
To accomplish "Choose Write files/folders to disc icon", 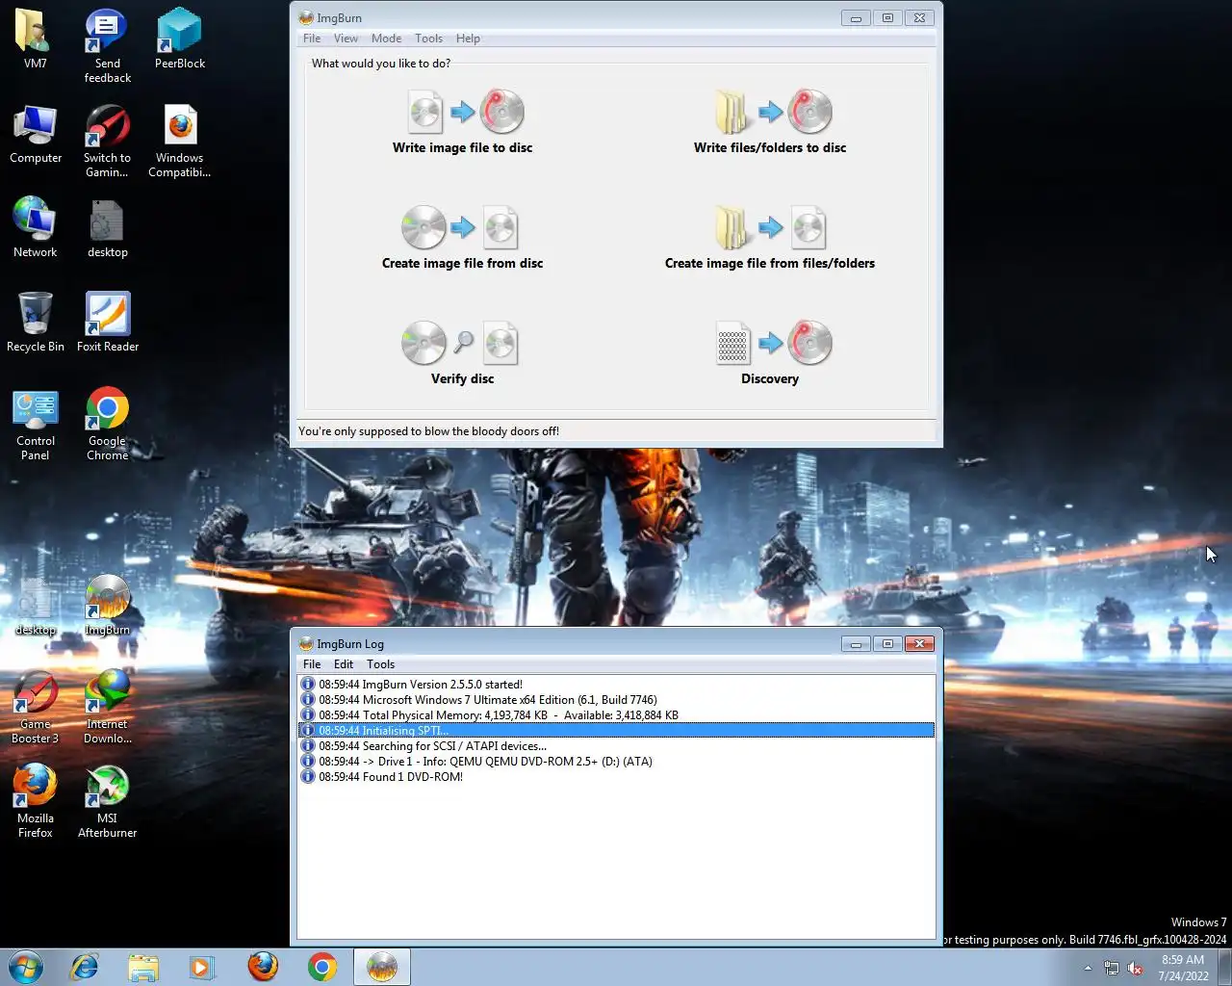I will tap(770, 112).
